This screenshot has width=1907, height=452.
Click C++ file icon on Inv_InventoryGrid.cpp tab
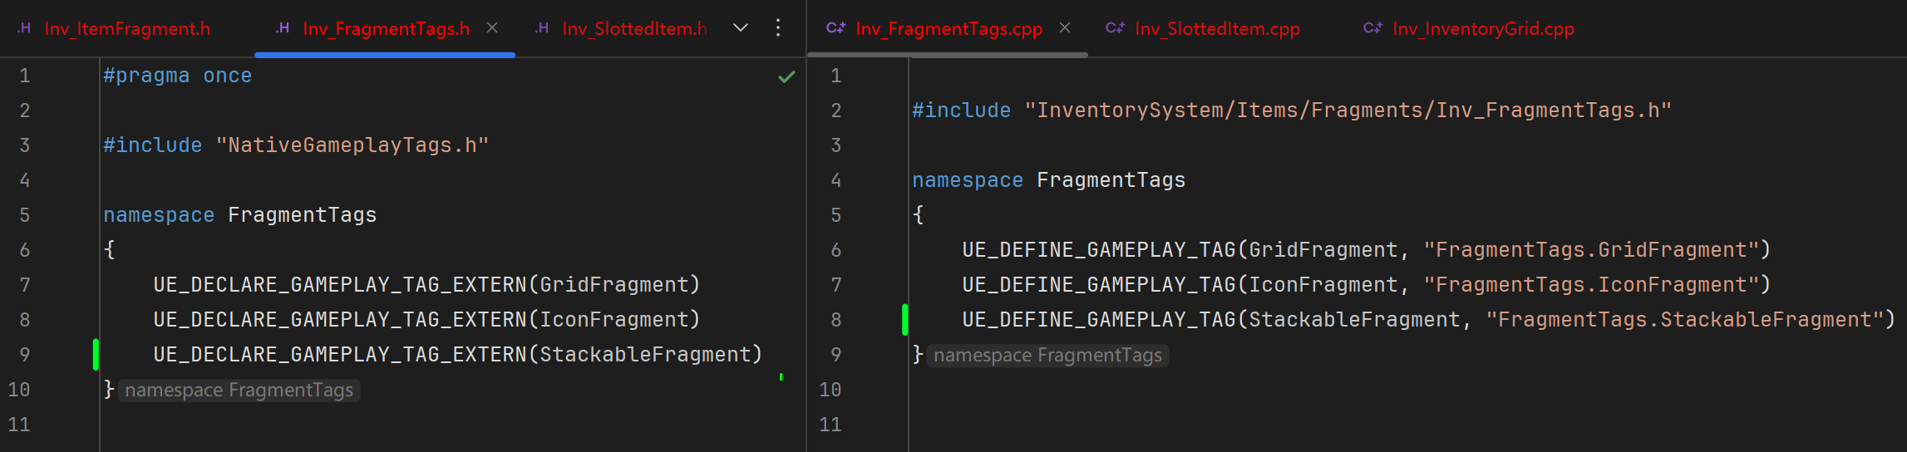tap(1372, 28)
